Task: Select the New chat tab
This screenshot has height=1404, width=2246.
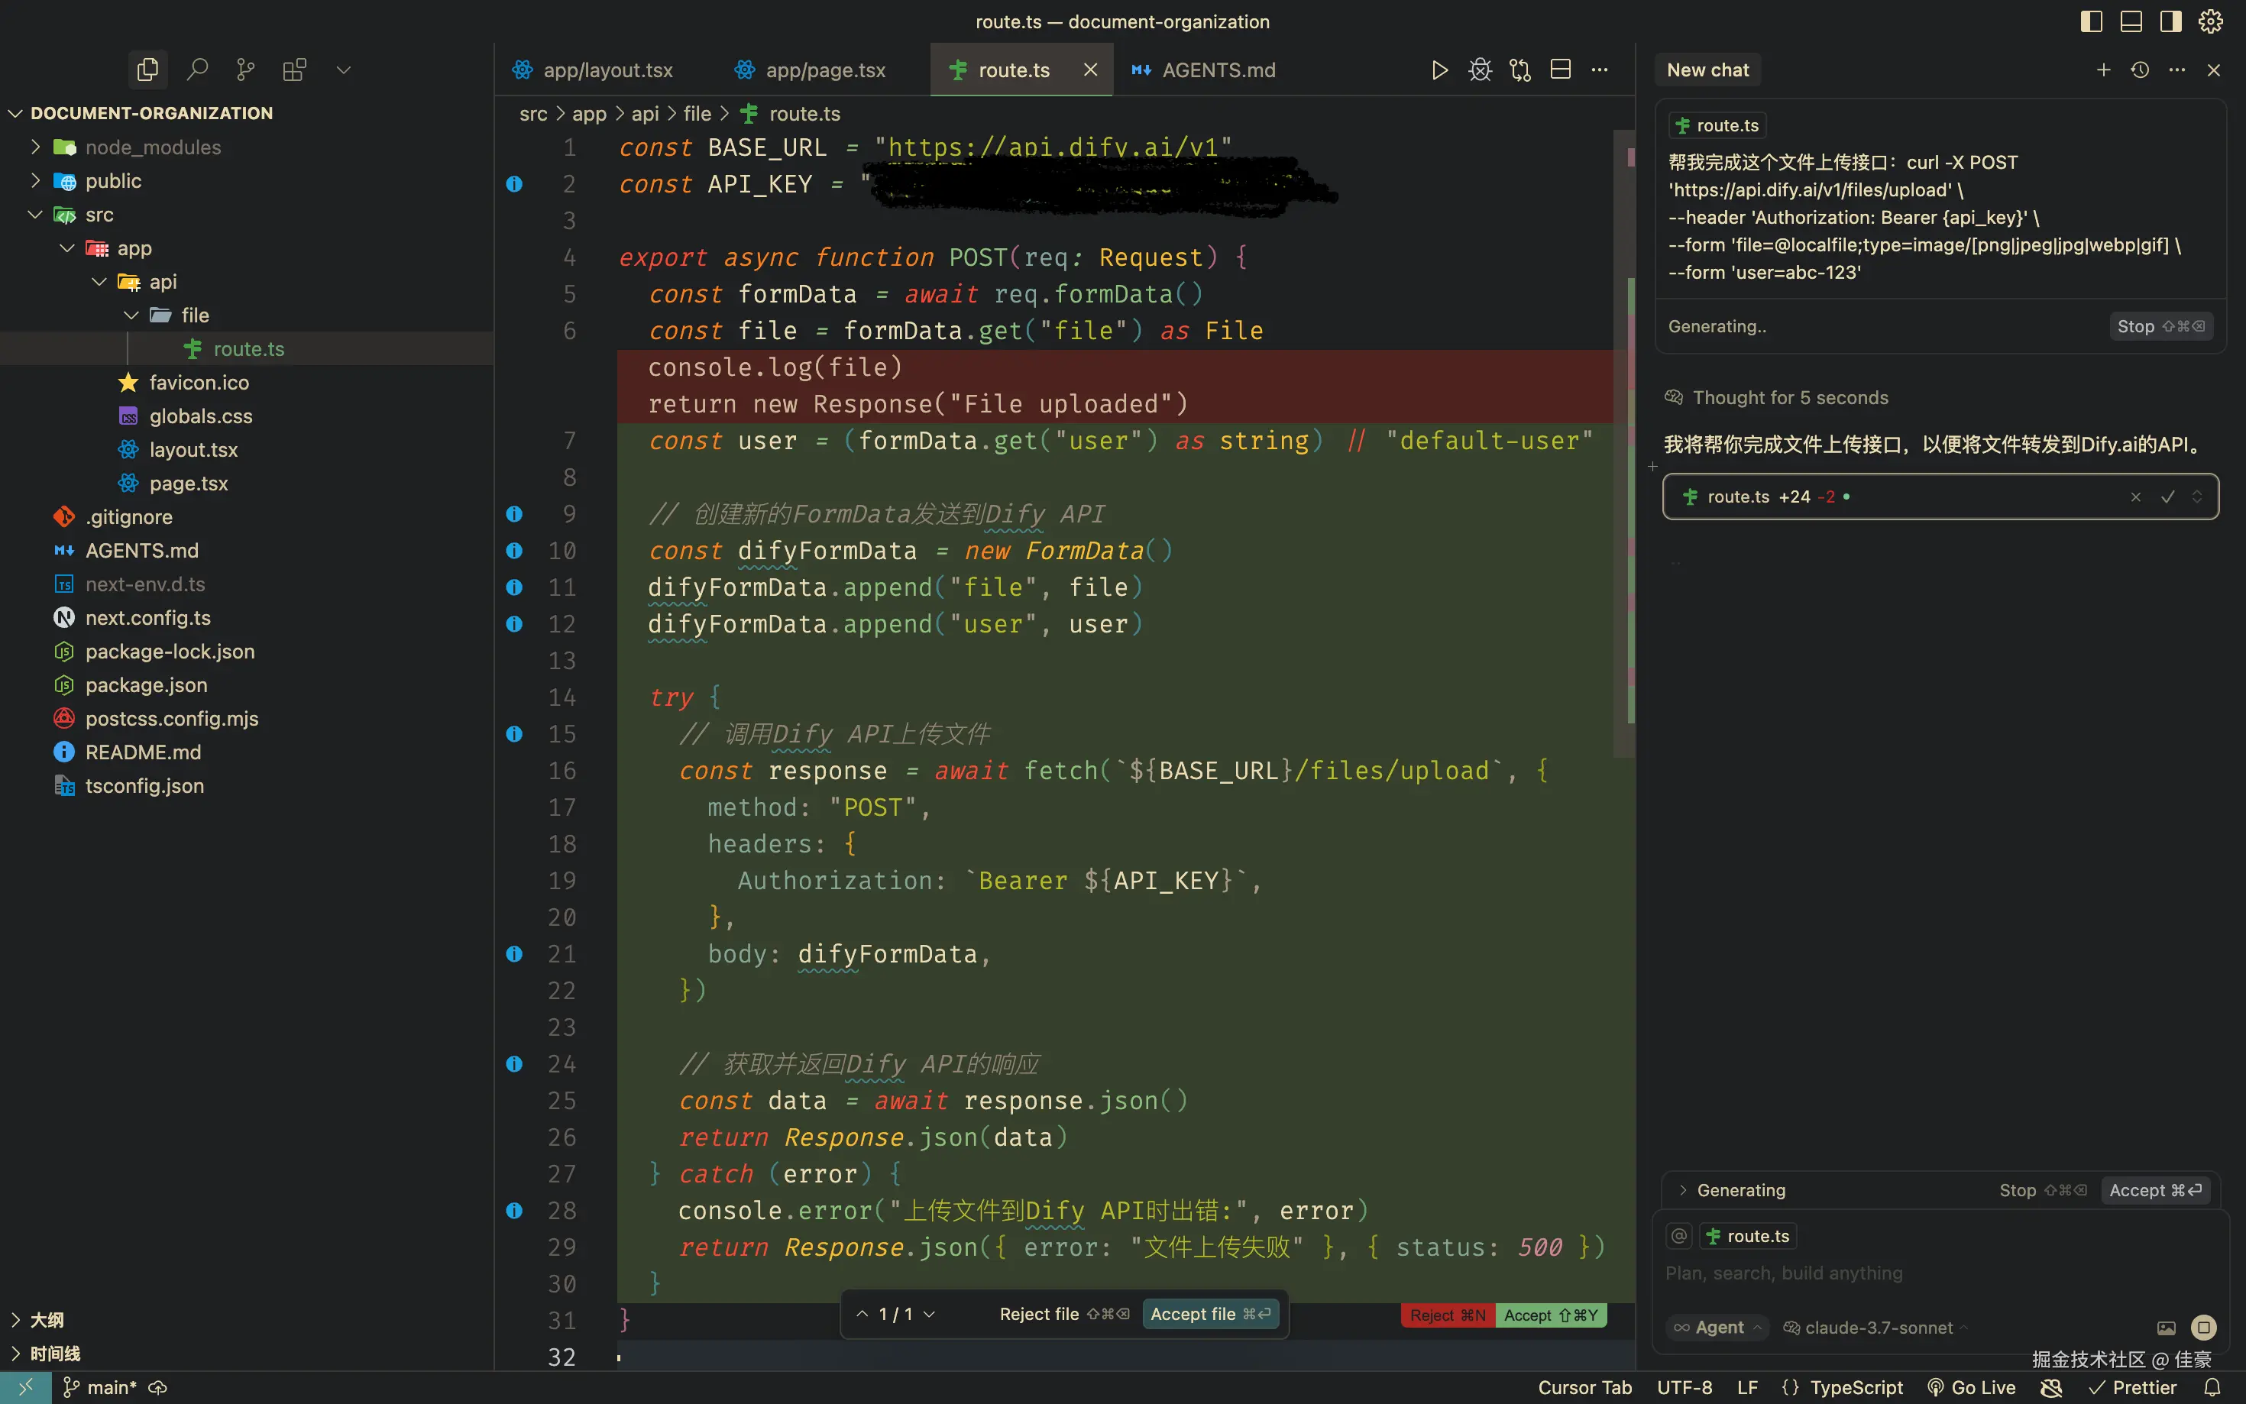Action: point(1707,70)
